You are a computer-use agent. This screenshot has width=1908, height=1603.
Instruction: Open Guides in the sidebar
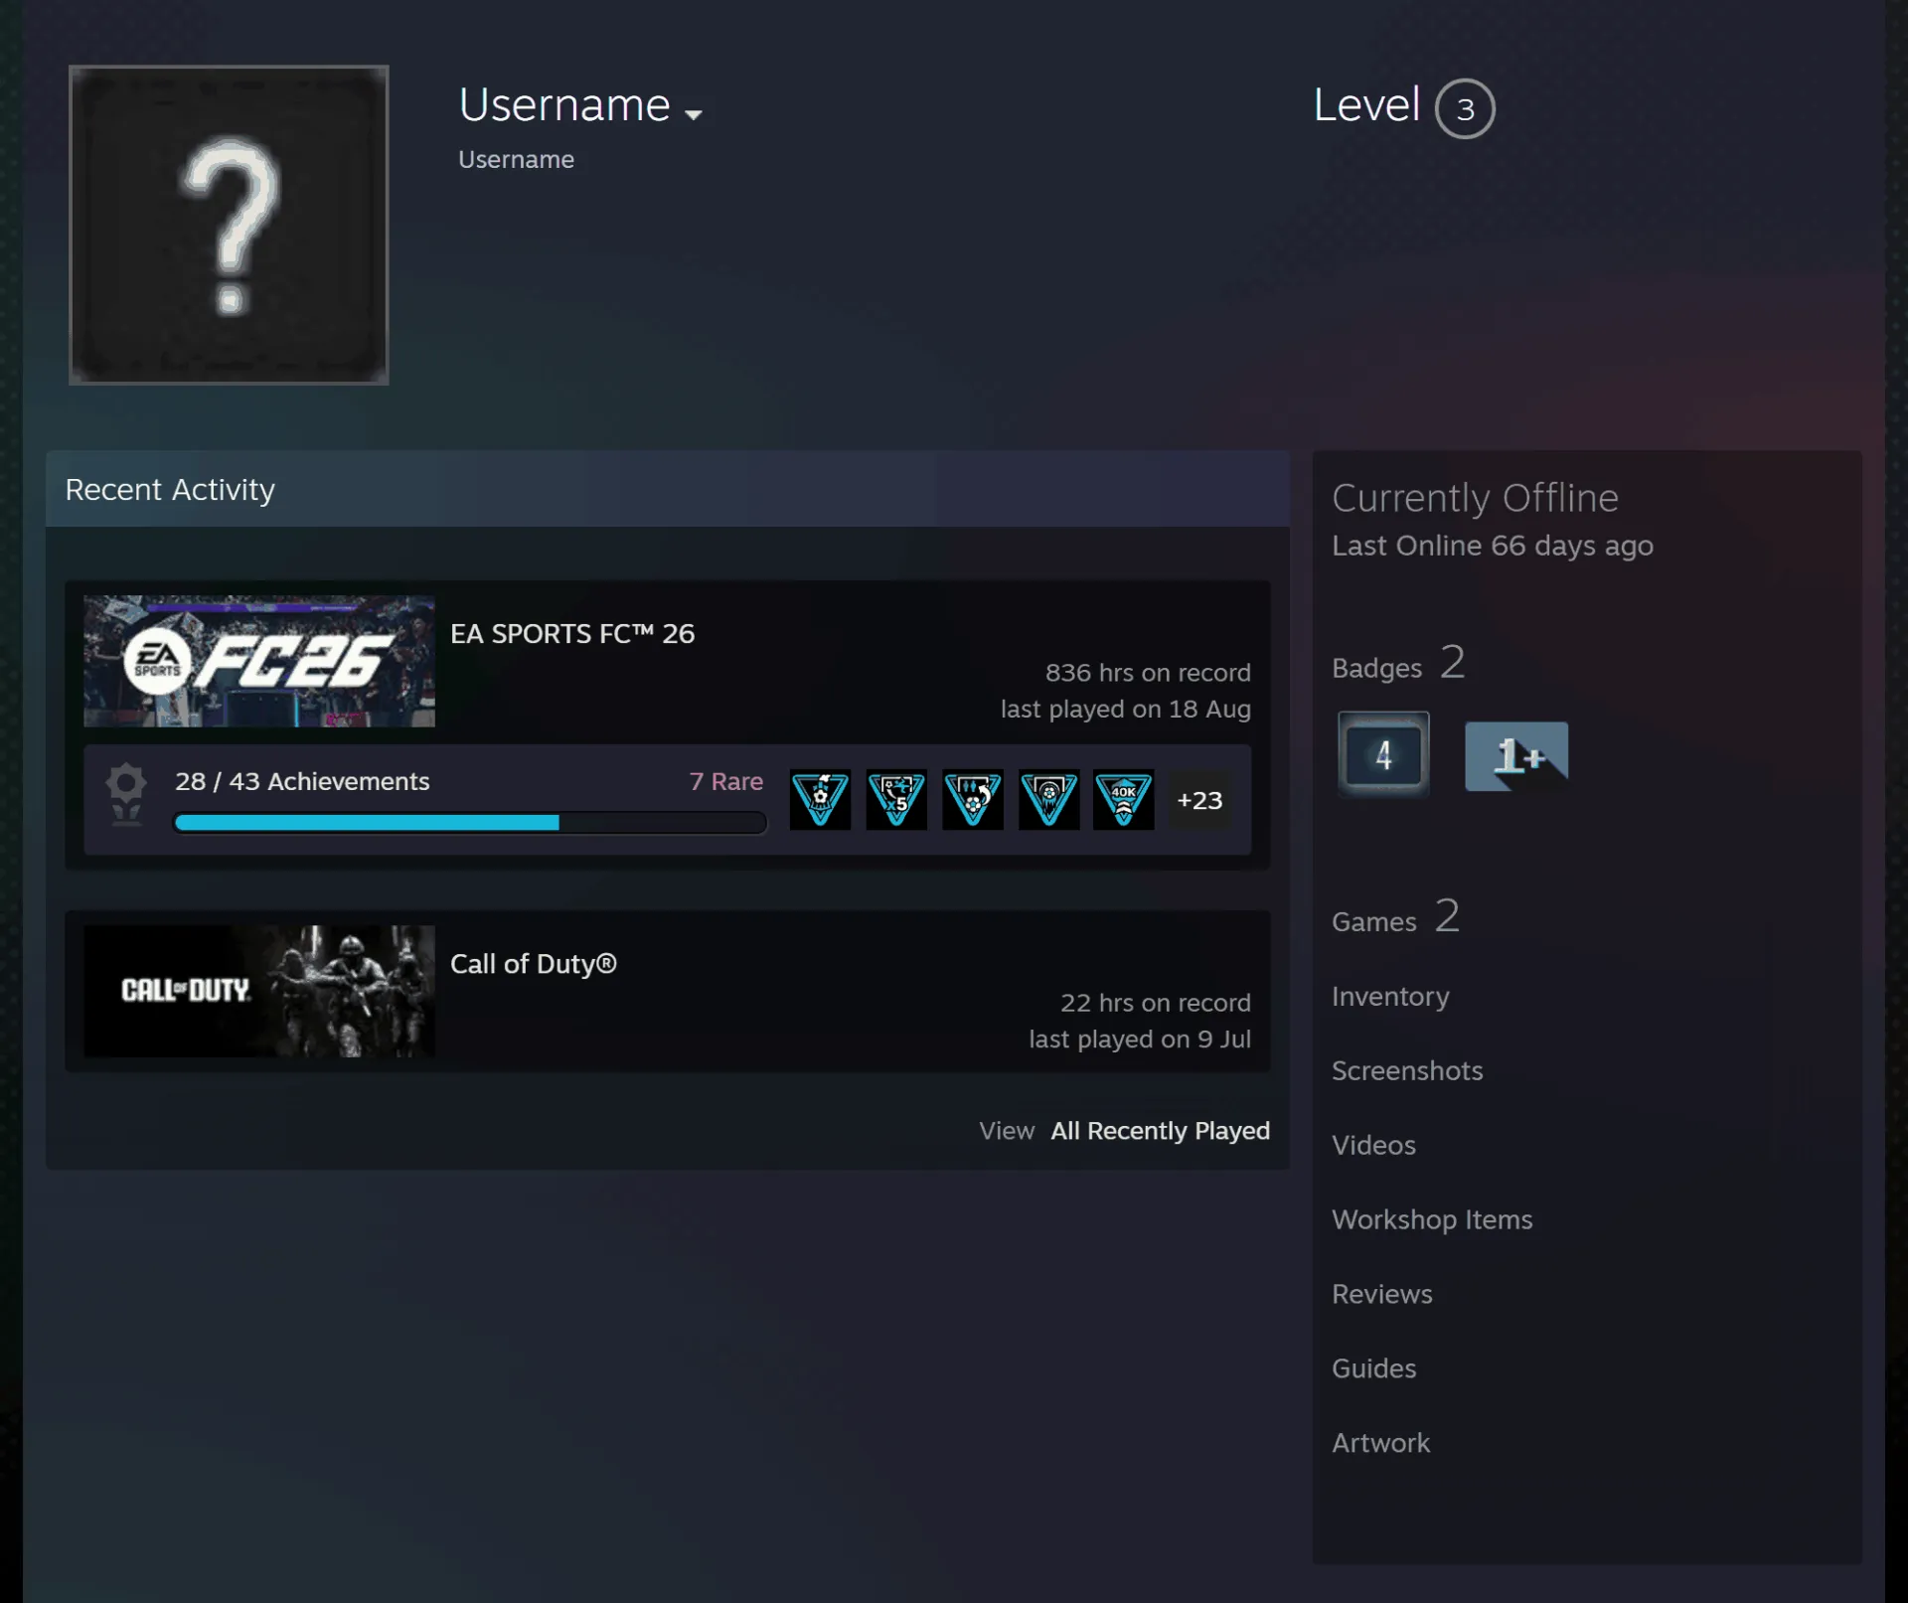click(1374, 1368)
